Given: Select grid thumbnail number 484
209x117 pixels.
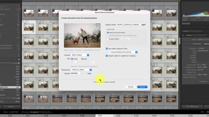Looking at the screenshot, I should (171, 70).
